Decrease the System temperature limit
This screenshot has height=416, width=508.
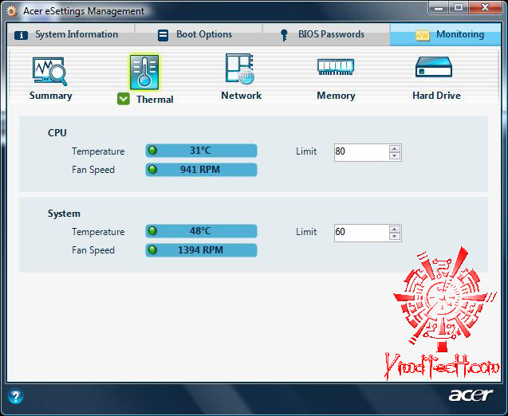[x=394, y=237]
